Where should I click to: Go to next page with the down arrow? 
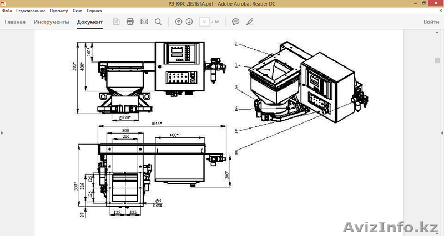tap(189, 22)
